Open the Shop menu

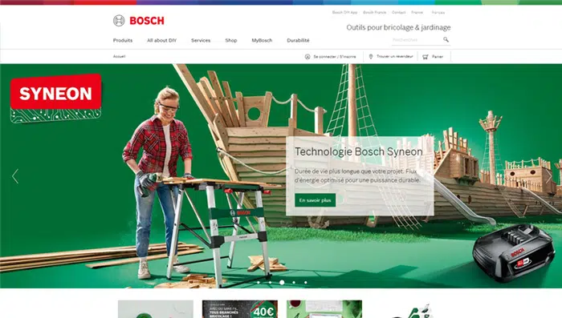tap(231, 40)
